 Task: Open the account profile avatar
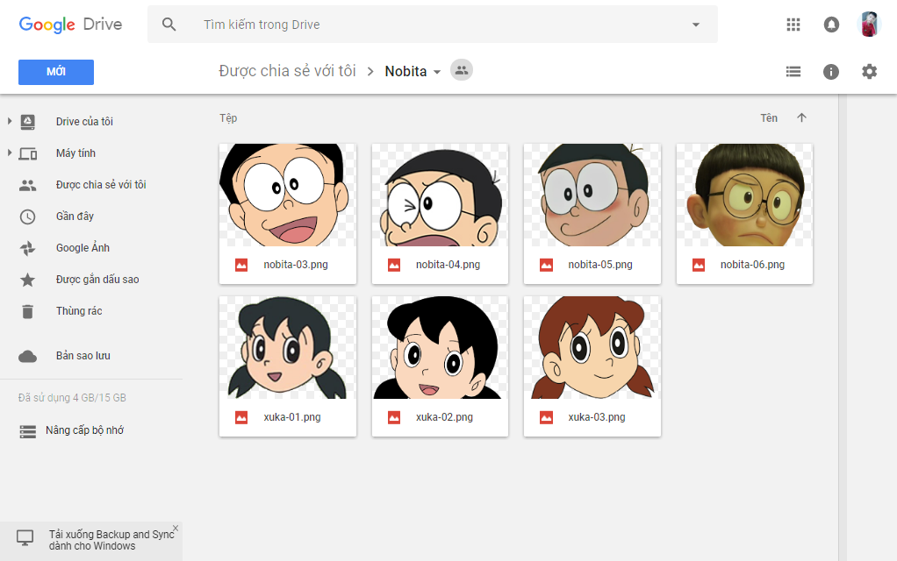[869, 25]
